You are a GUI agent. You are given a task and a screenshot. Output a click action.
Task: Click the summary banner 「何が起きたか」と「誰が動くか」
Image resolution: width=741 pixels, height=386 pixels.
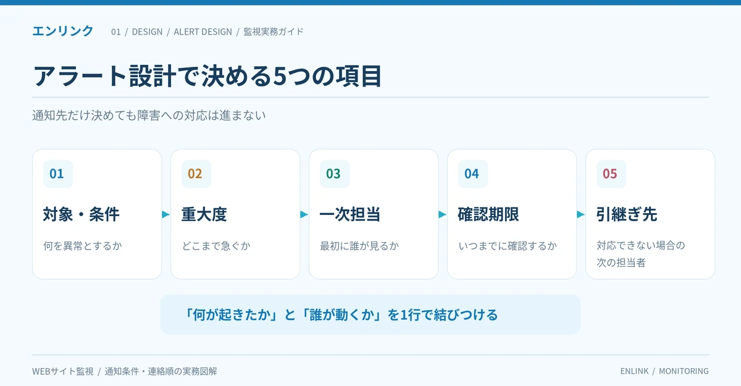(x=371, y=314)
